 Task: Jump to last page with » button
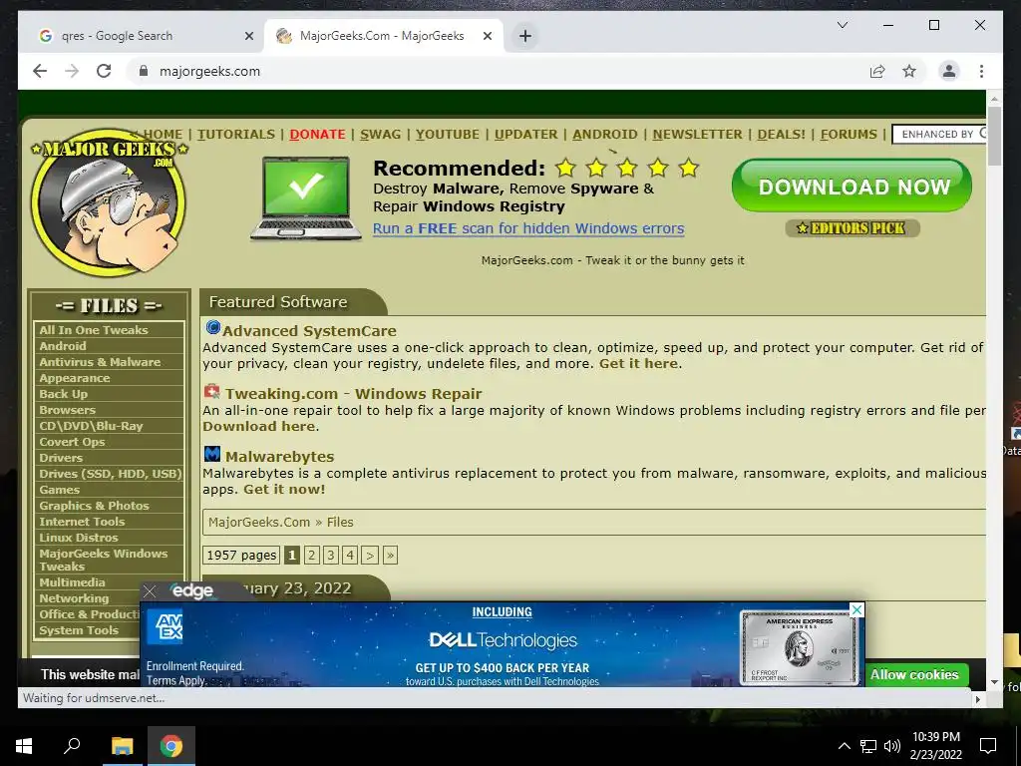390,555
